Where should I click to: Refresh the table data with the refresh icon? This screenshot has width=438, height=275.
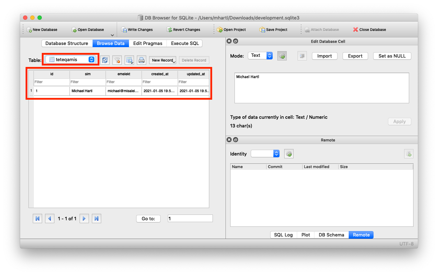(105, 60)
